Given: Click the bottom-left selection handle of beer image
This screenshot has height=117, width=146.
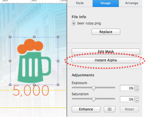Looking at the screenshot, I should coord(10,85).
